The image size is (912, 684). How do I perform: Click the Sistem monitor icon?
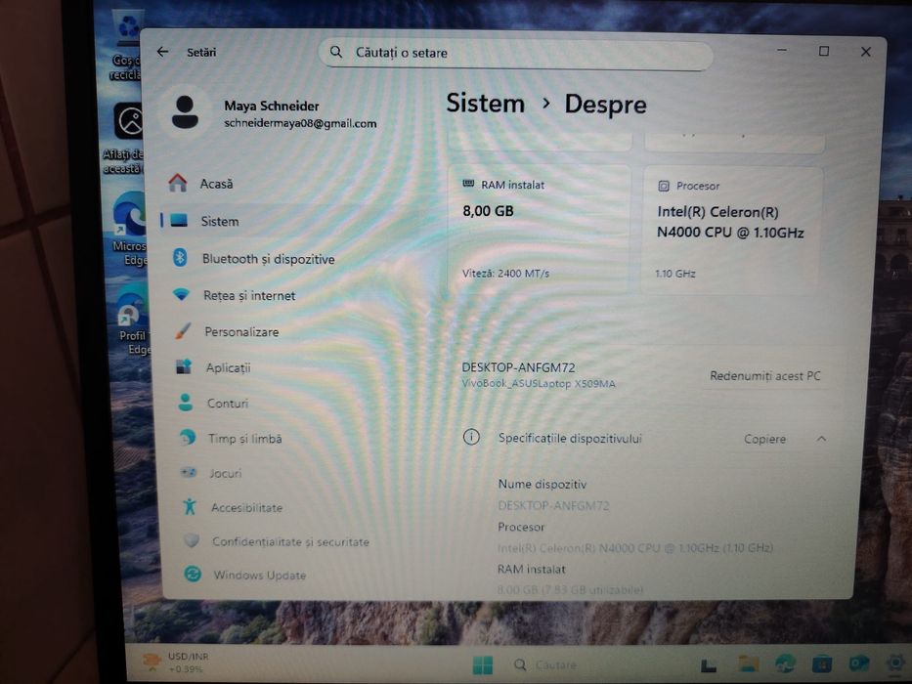click(179, 221)
